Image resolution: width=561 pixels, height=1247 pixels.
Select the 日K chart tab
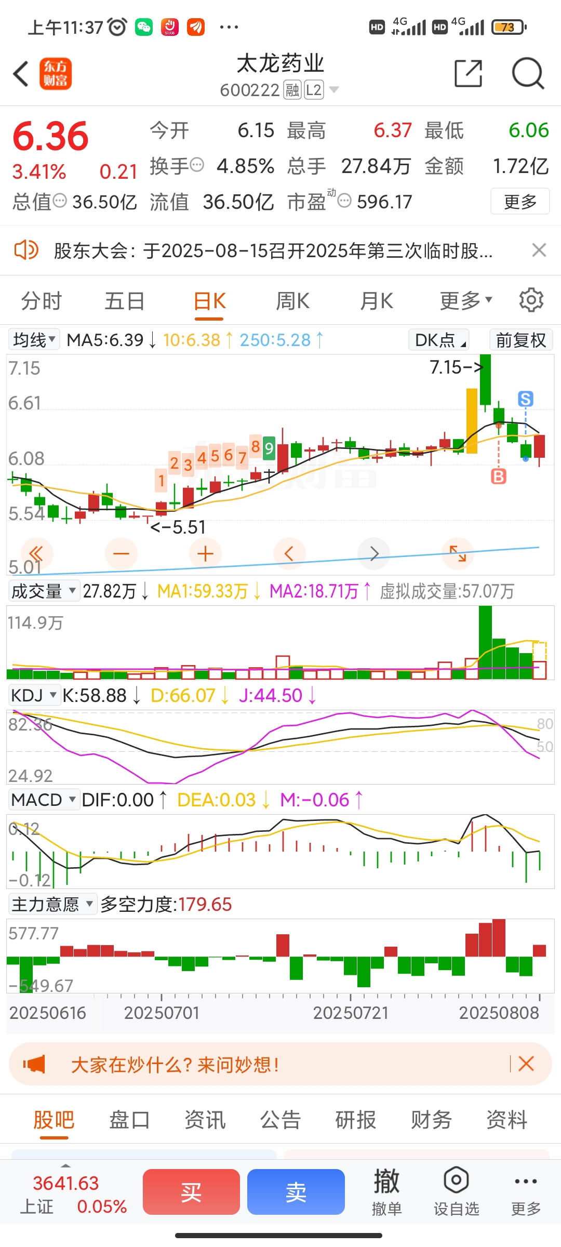(x=209, y=301)
